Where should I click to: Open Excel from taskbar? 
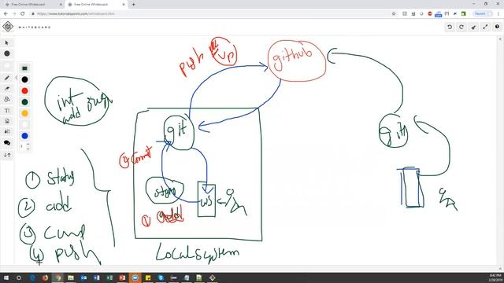109,277
